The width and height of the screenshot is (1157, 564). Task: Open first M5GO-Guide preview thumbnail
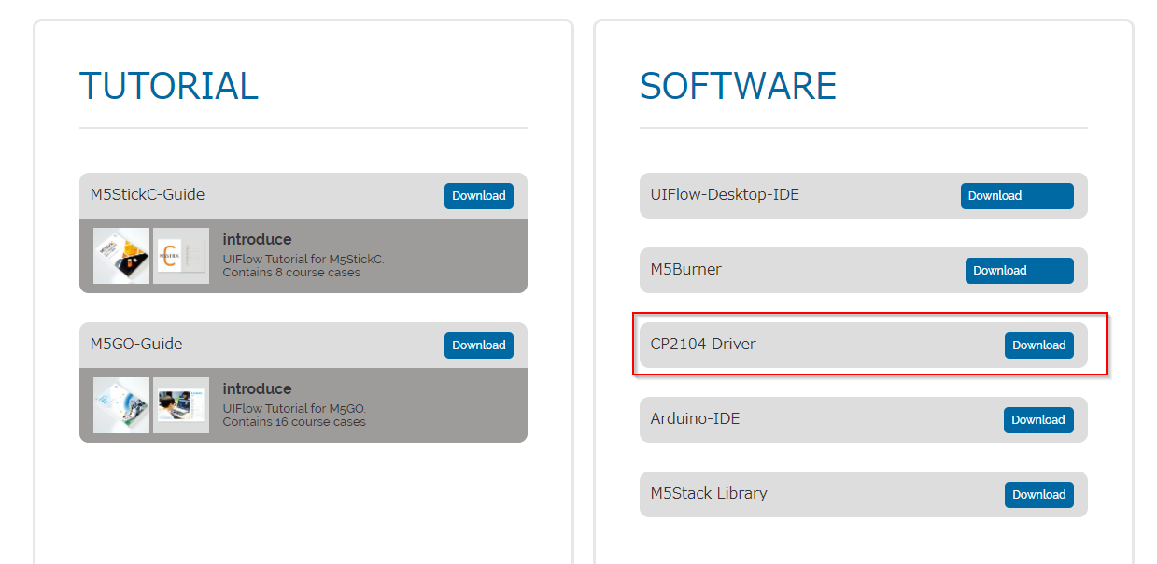pyautogui.click(x=121, y=405)
